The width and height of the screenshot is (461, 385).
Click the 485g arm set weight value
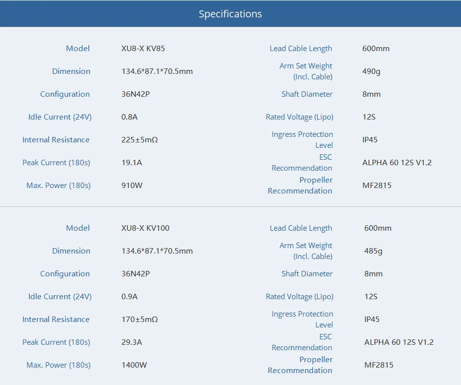tap(373, 251)
